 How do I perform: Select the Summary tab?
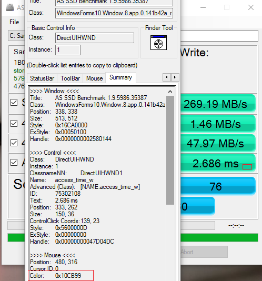click(120, 77)
